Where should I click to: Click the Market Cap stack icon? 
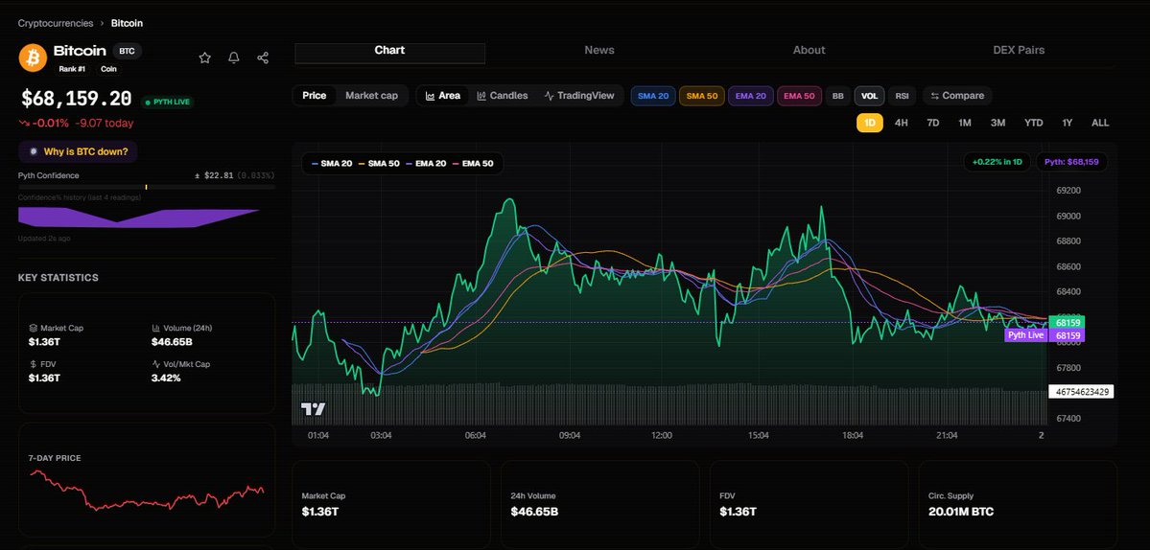[33, 328]
